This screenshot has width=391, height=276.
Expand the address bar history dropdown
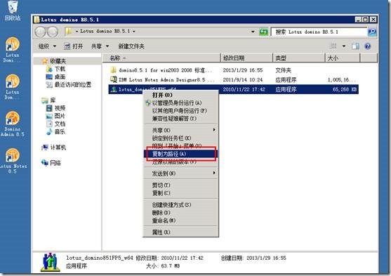tap(253, 32)
